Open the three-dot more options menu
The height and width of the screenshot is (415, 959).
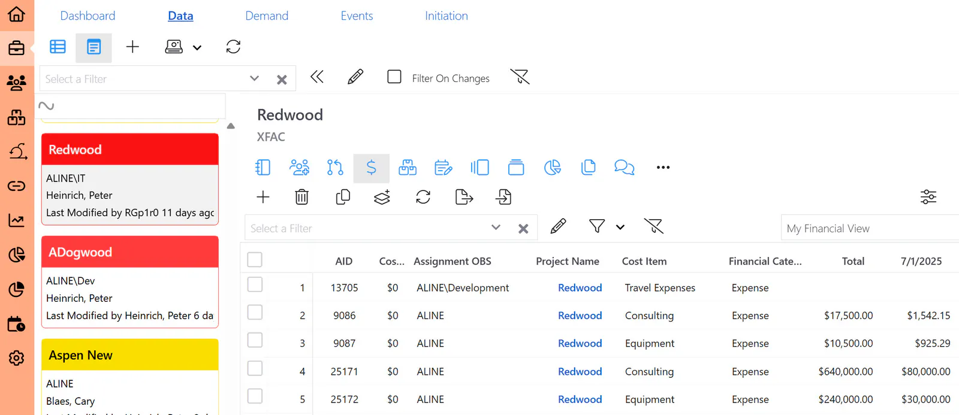pos(663,167)
